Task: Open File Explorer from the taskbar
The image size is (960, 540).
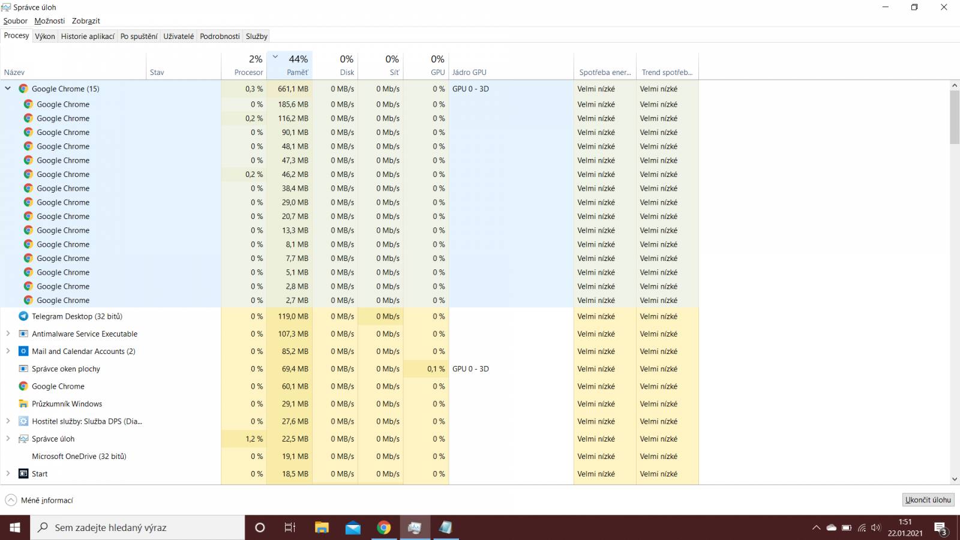Action: pyautogui.click(x=322, y=527)
